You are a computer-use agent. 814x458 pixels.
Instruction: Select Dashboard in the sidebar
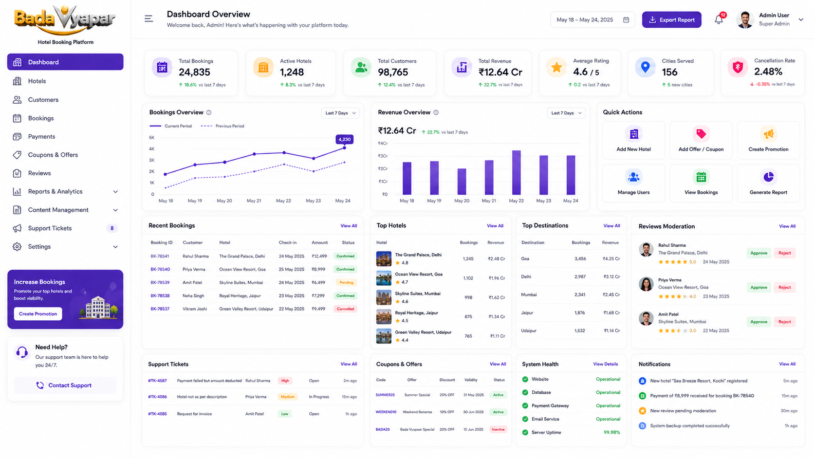[65, 62]
